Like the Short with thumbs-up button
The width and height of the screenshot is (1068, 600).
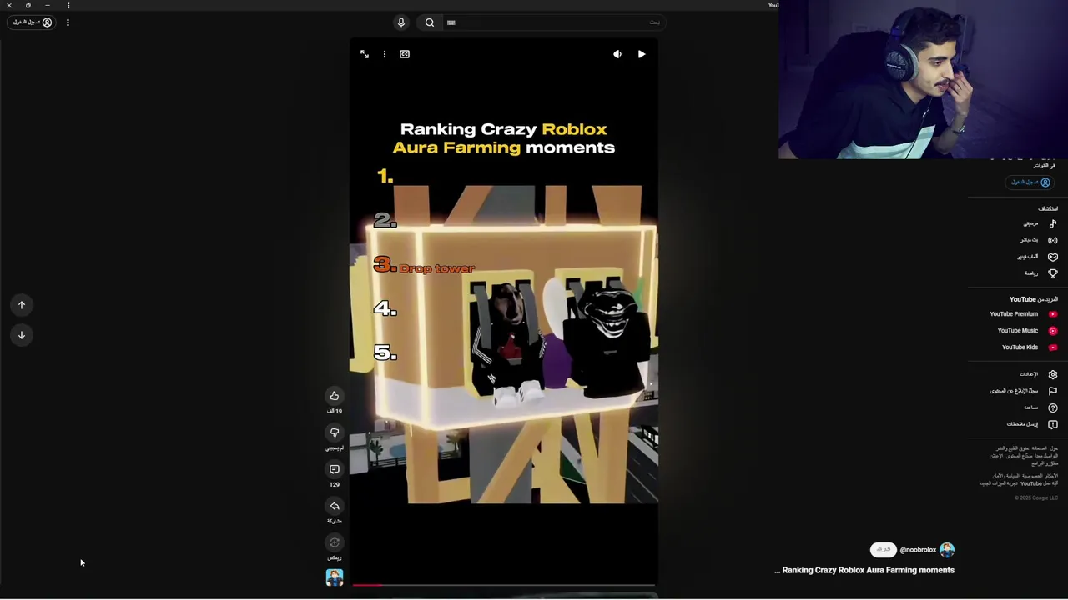[x=335, y=396]
